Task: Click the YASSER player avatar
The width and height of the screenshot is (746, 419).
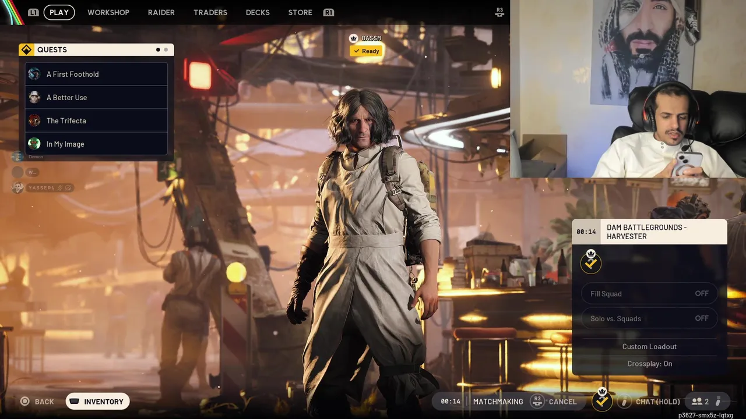Action: coord(17,187)
